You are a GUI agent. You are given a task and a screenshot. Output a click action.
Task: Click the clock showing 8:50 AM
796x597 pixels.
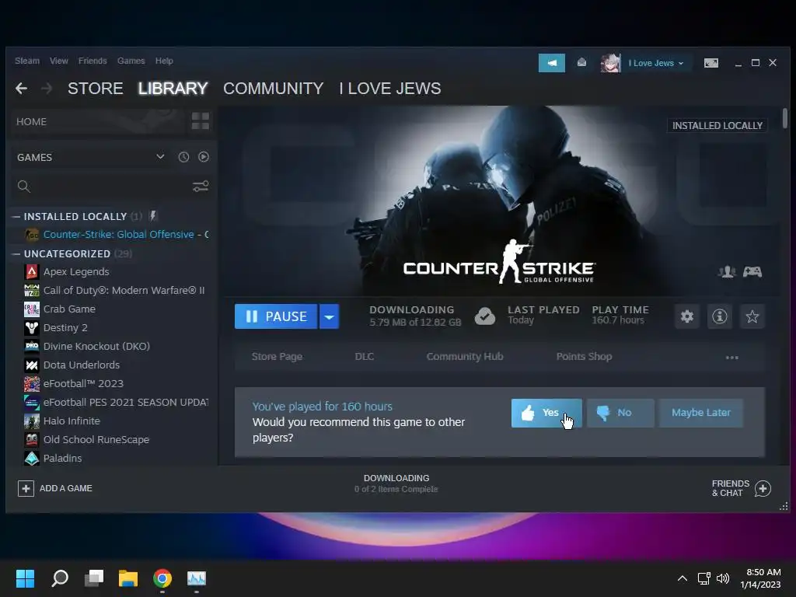(x=763, y=572)
